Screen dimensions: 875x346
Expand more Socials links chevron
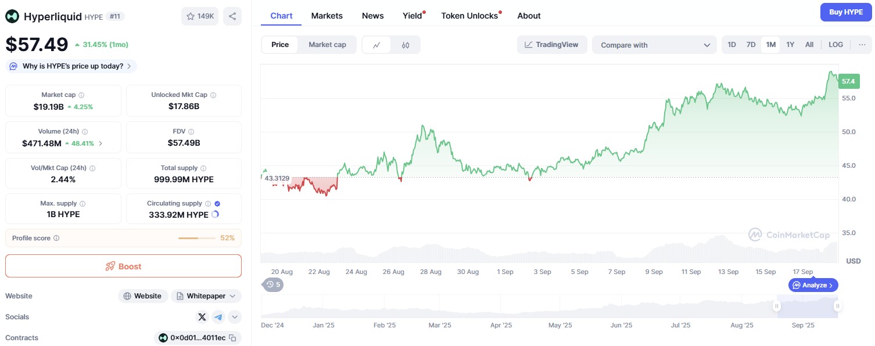[x=235, y=317]
